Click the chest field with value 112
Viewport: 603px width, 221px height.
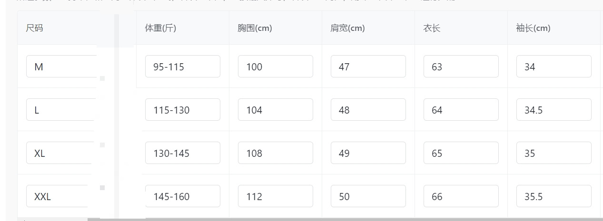(x=276, y=196)
